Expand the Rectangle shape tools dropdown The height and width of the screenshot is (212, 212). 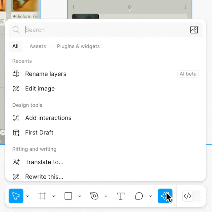point(80,196)
